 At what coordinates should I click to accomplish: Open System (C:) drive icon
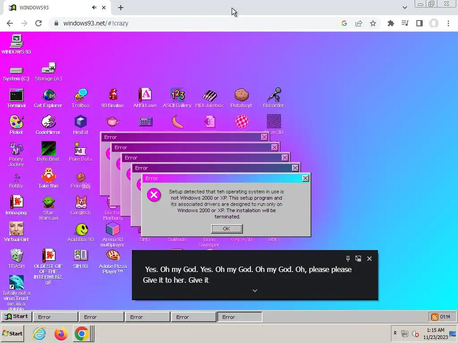[x=16, y=73]
